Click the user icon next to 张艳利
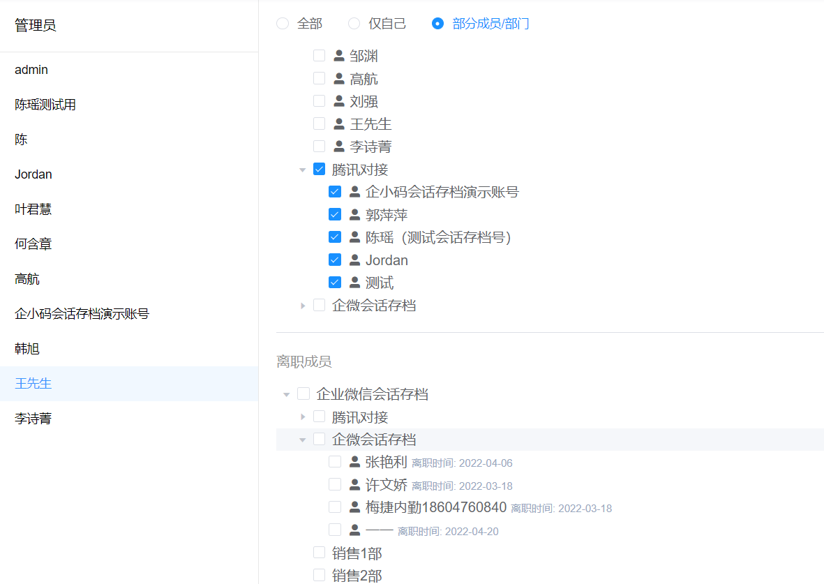Viewport: 824px width, 584px height. pyautogui.click(x=354, y=462)
